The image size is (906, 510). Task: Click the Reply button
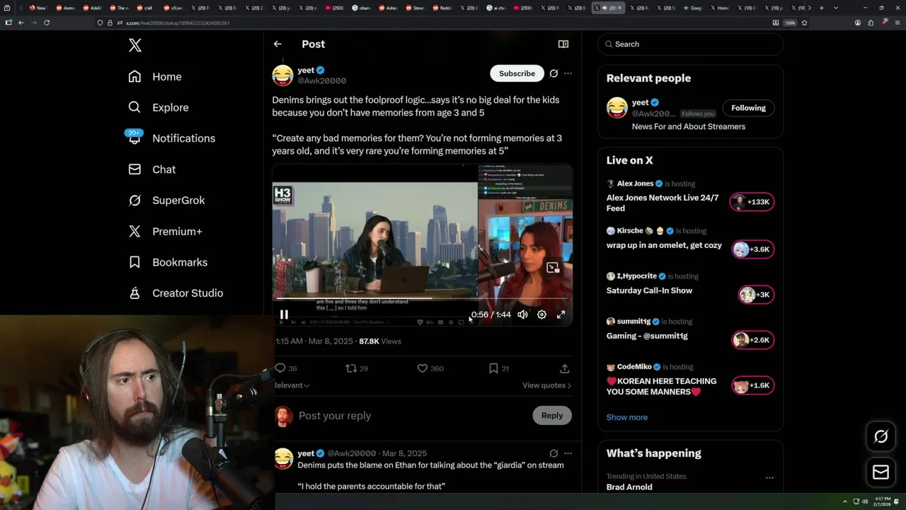[552, 416]
